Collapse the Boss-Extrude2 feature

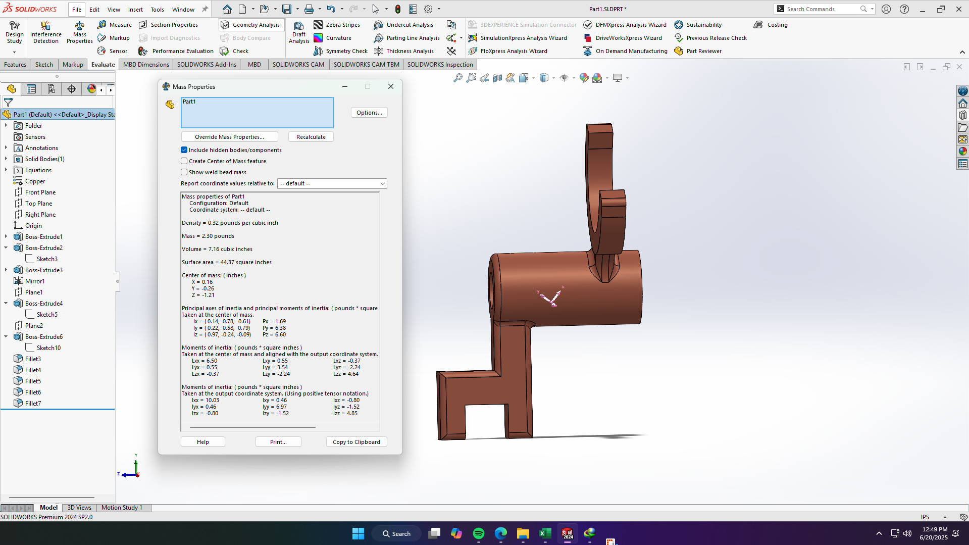[6, 248]
